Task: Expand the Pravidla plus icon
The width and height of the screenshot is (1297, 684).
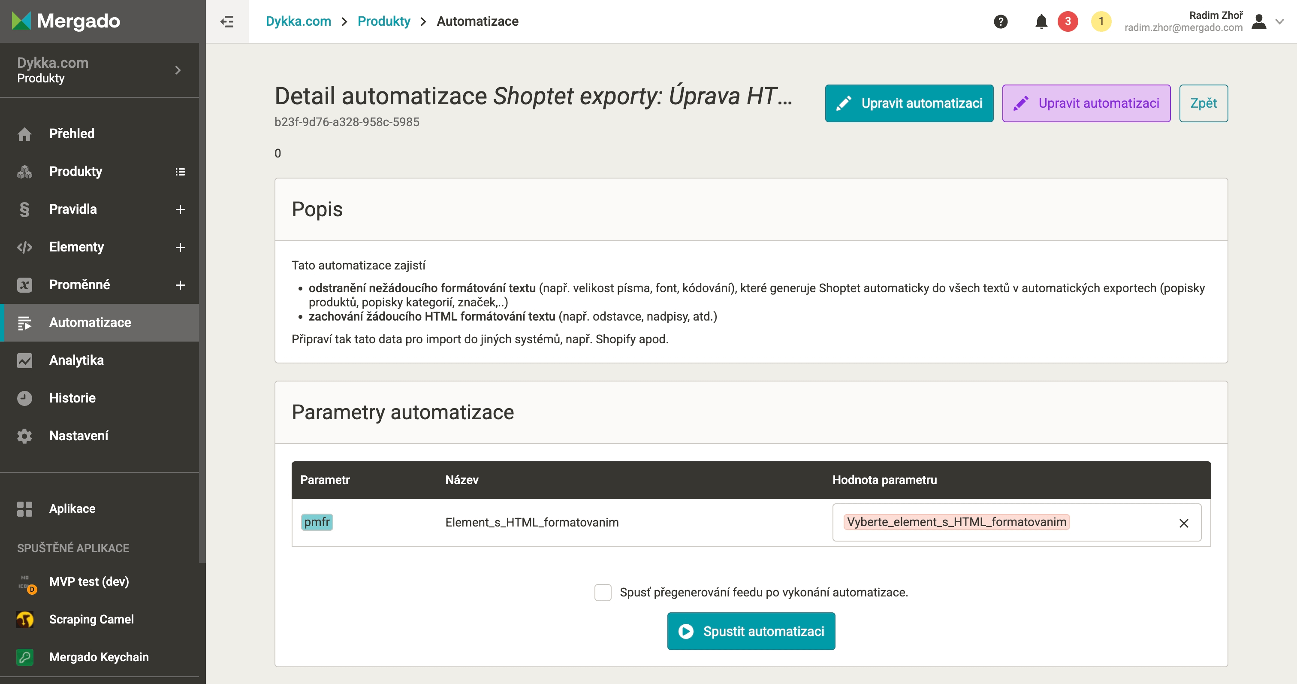Action: coord(180,209)
